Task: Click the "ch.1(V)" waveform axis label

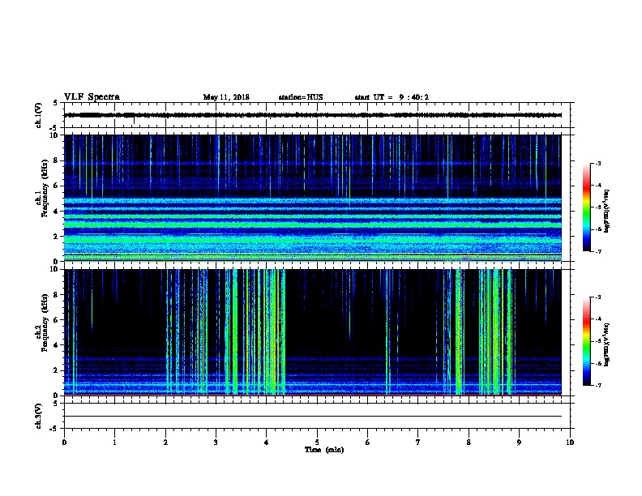Action: tap(38, 115)
